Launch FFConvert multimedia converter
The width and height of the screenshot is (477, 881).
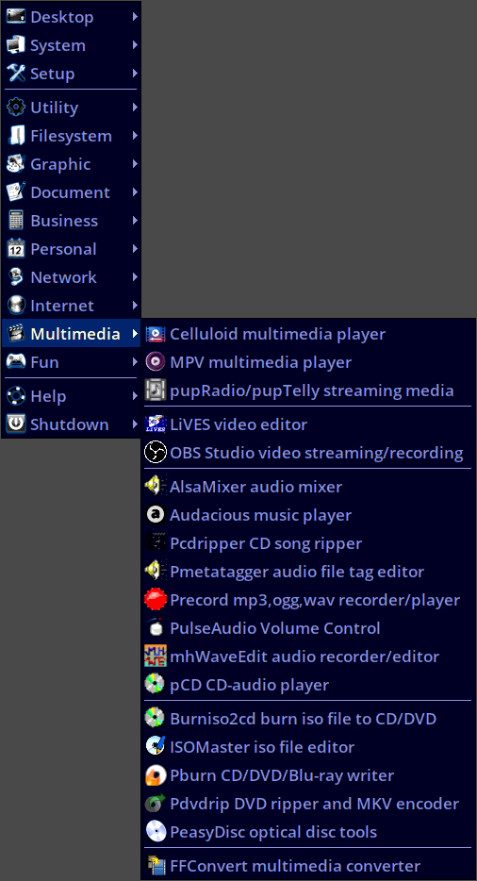pos(307,866)
